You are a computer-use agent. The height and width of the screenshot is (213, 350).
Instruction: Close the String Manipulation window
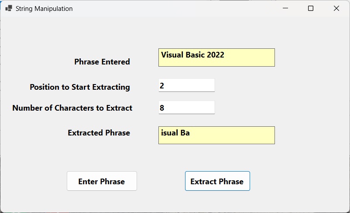(336, 8)
